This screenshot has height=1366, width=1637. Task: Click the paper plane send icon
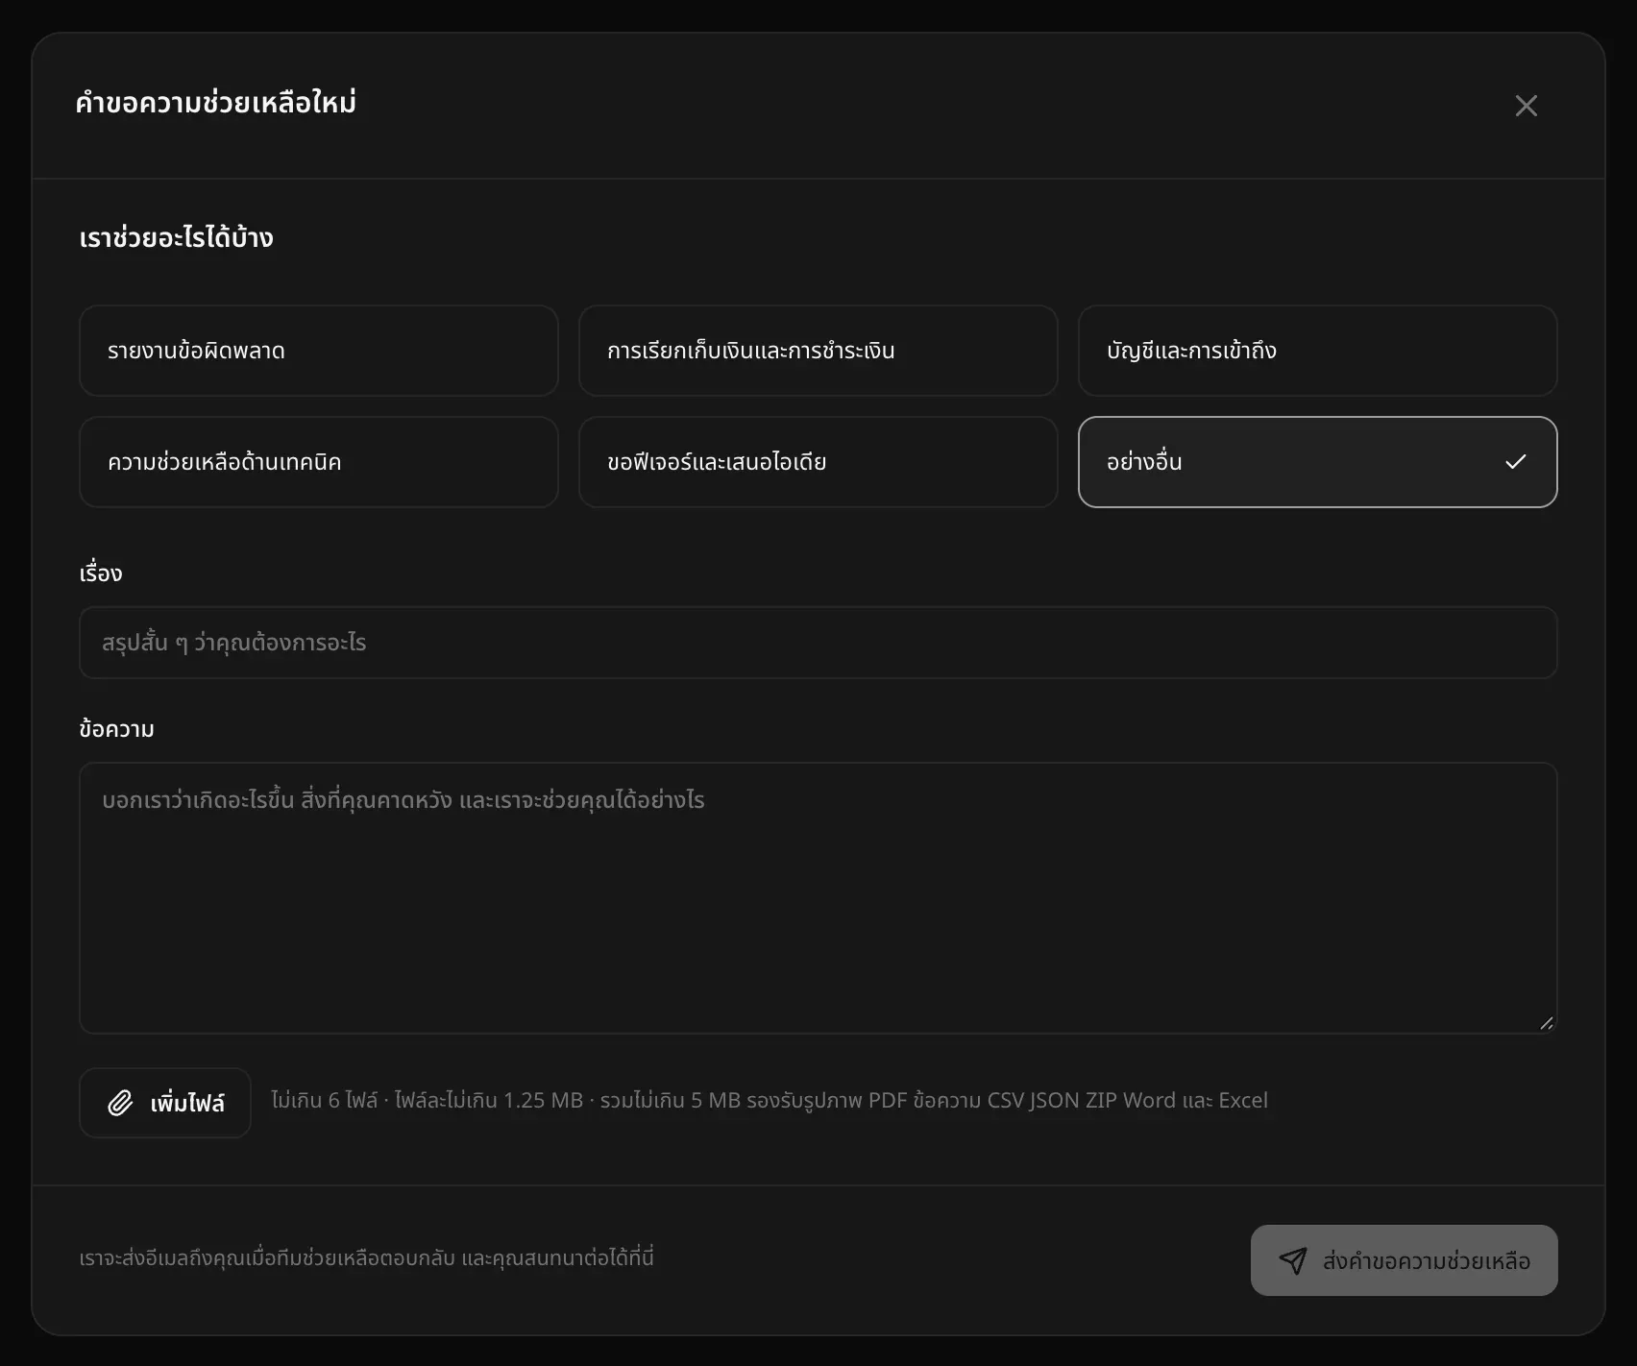tap(1293, 1260)
